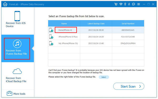Click backup date 2017/10/26 09:30
Viewport: 158px width, 99px height.
(96, 30)
